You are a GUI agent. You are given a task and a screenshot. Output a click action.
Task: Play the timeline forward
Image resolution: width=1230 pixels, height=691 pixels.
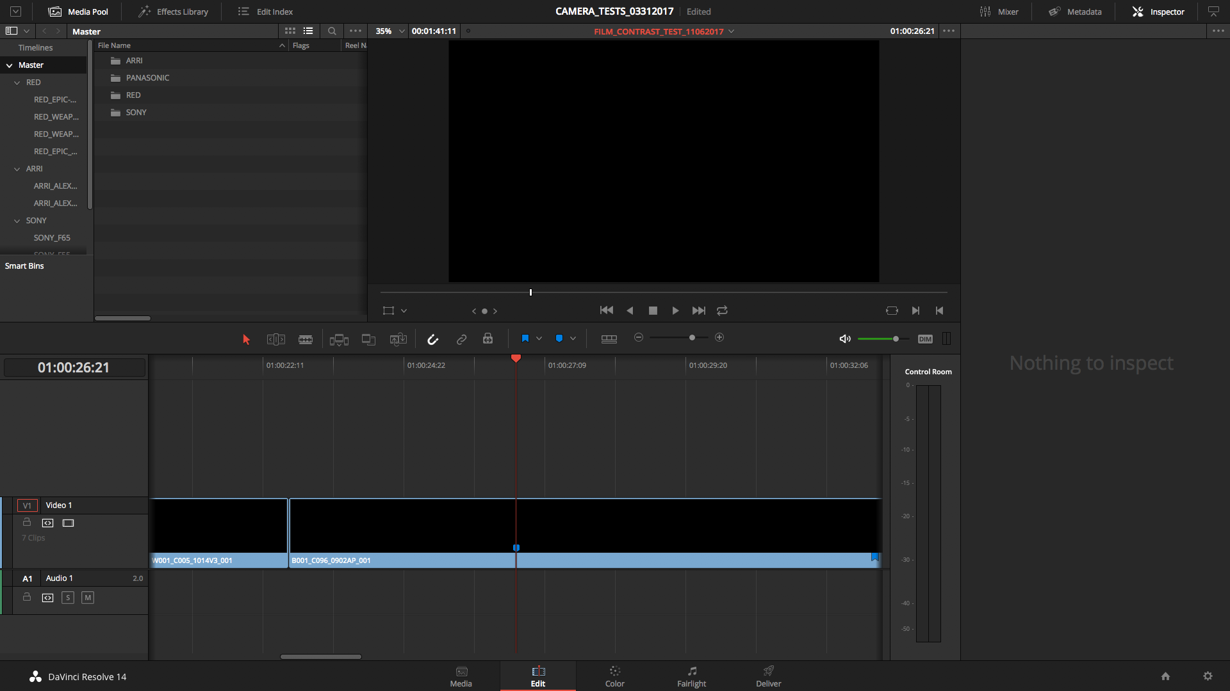675,310
